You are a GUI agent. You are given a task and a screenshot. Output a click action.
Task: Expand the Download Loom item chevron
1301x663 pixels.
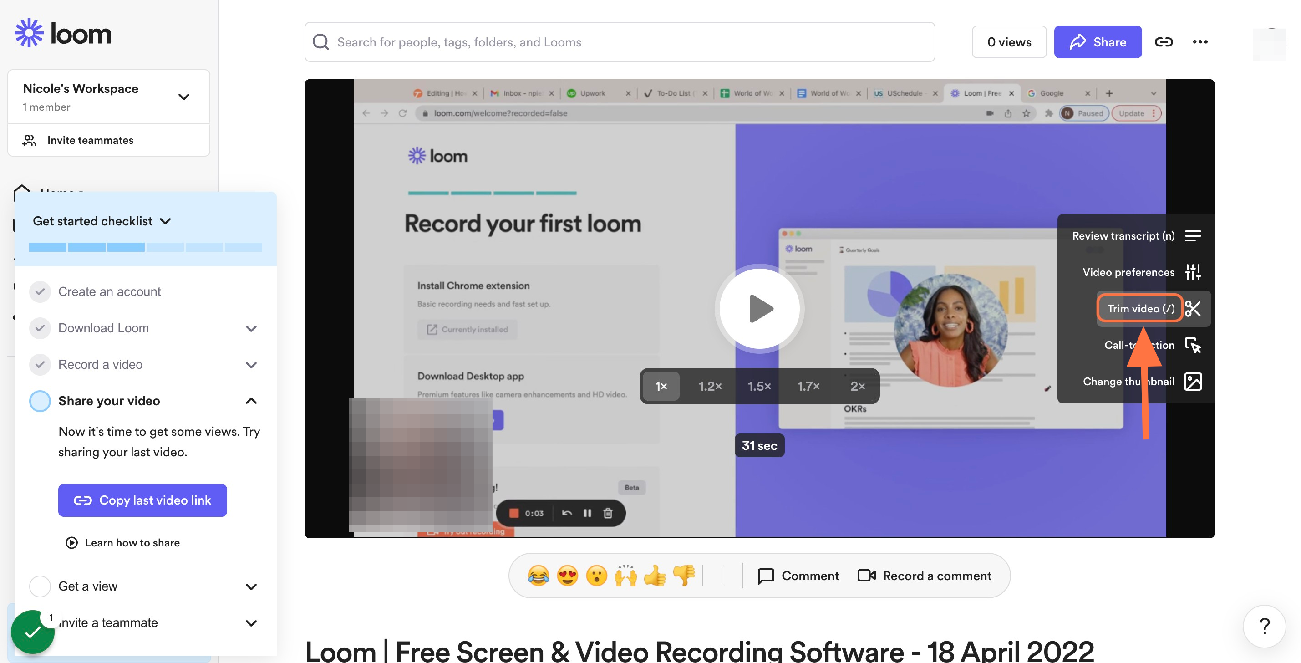click(x=251, y=328)
